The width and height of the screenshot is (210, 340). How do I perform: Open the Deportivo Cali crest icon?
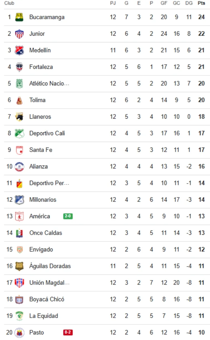pos(19,133)
